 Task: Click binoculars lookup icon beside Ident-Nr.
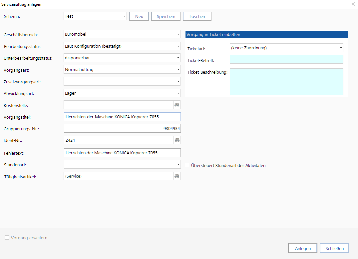177,140
